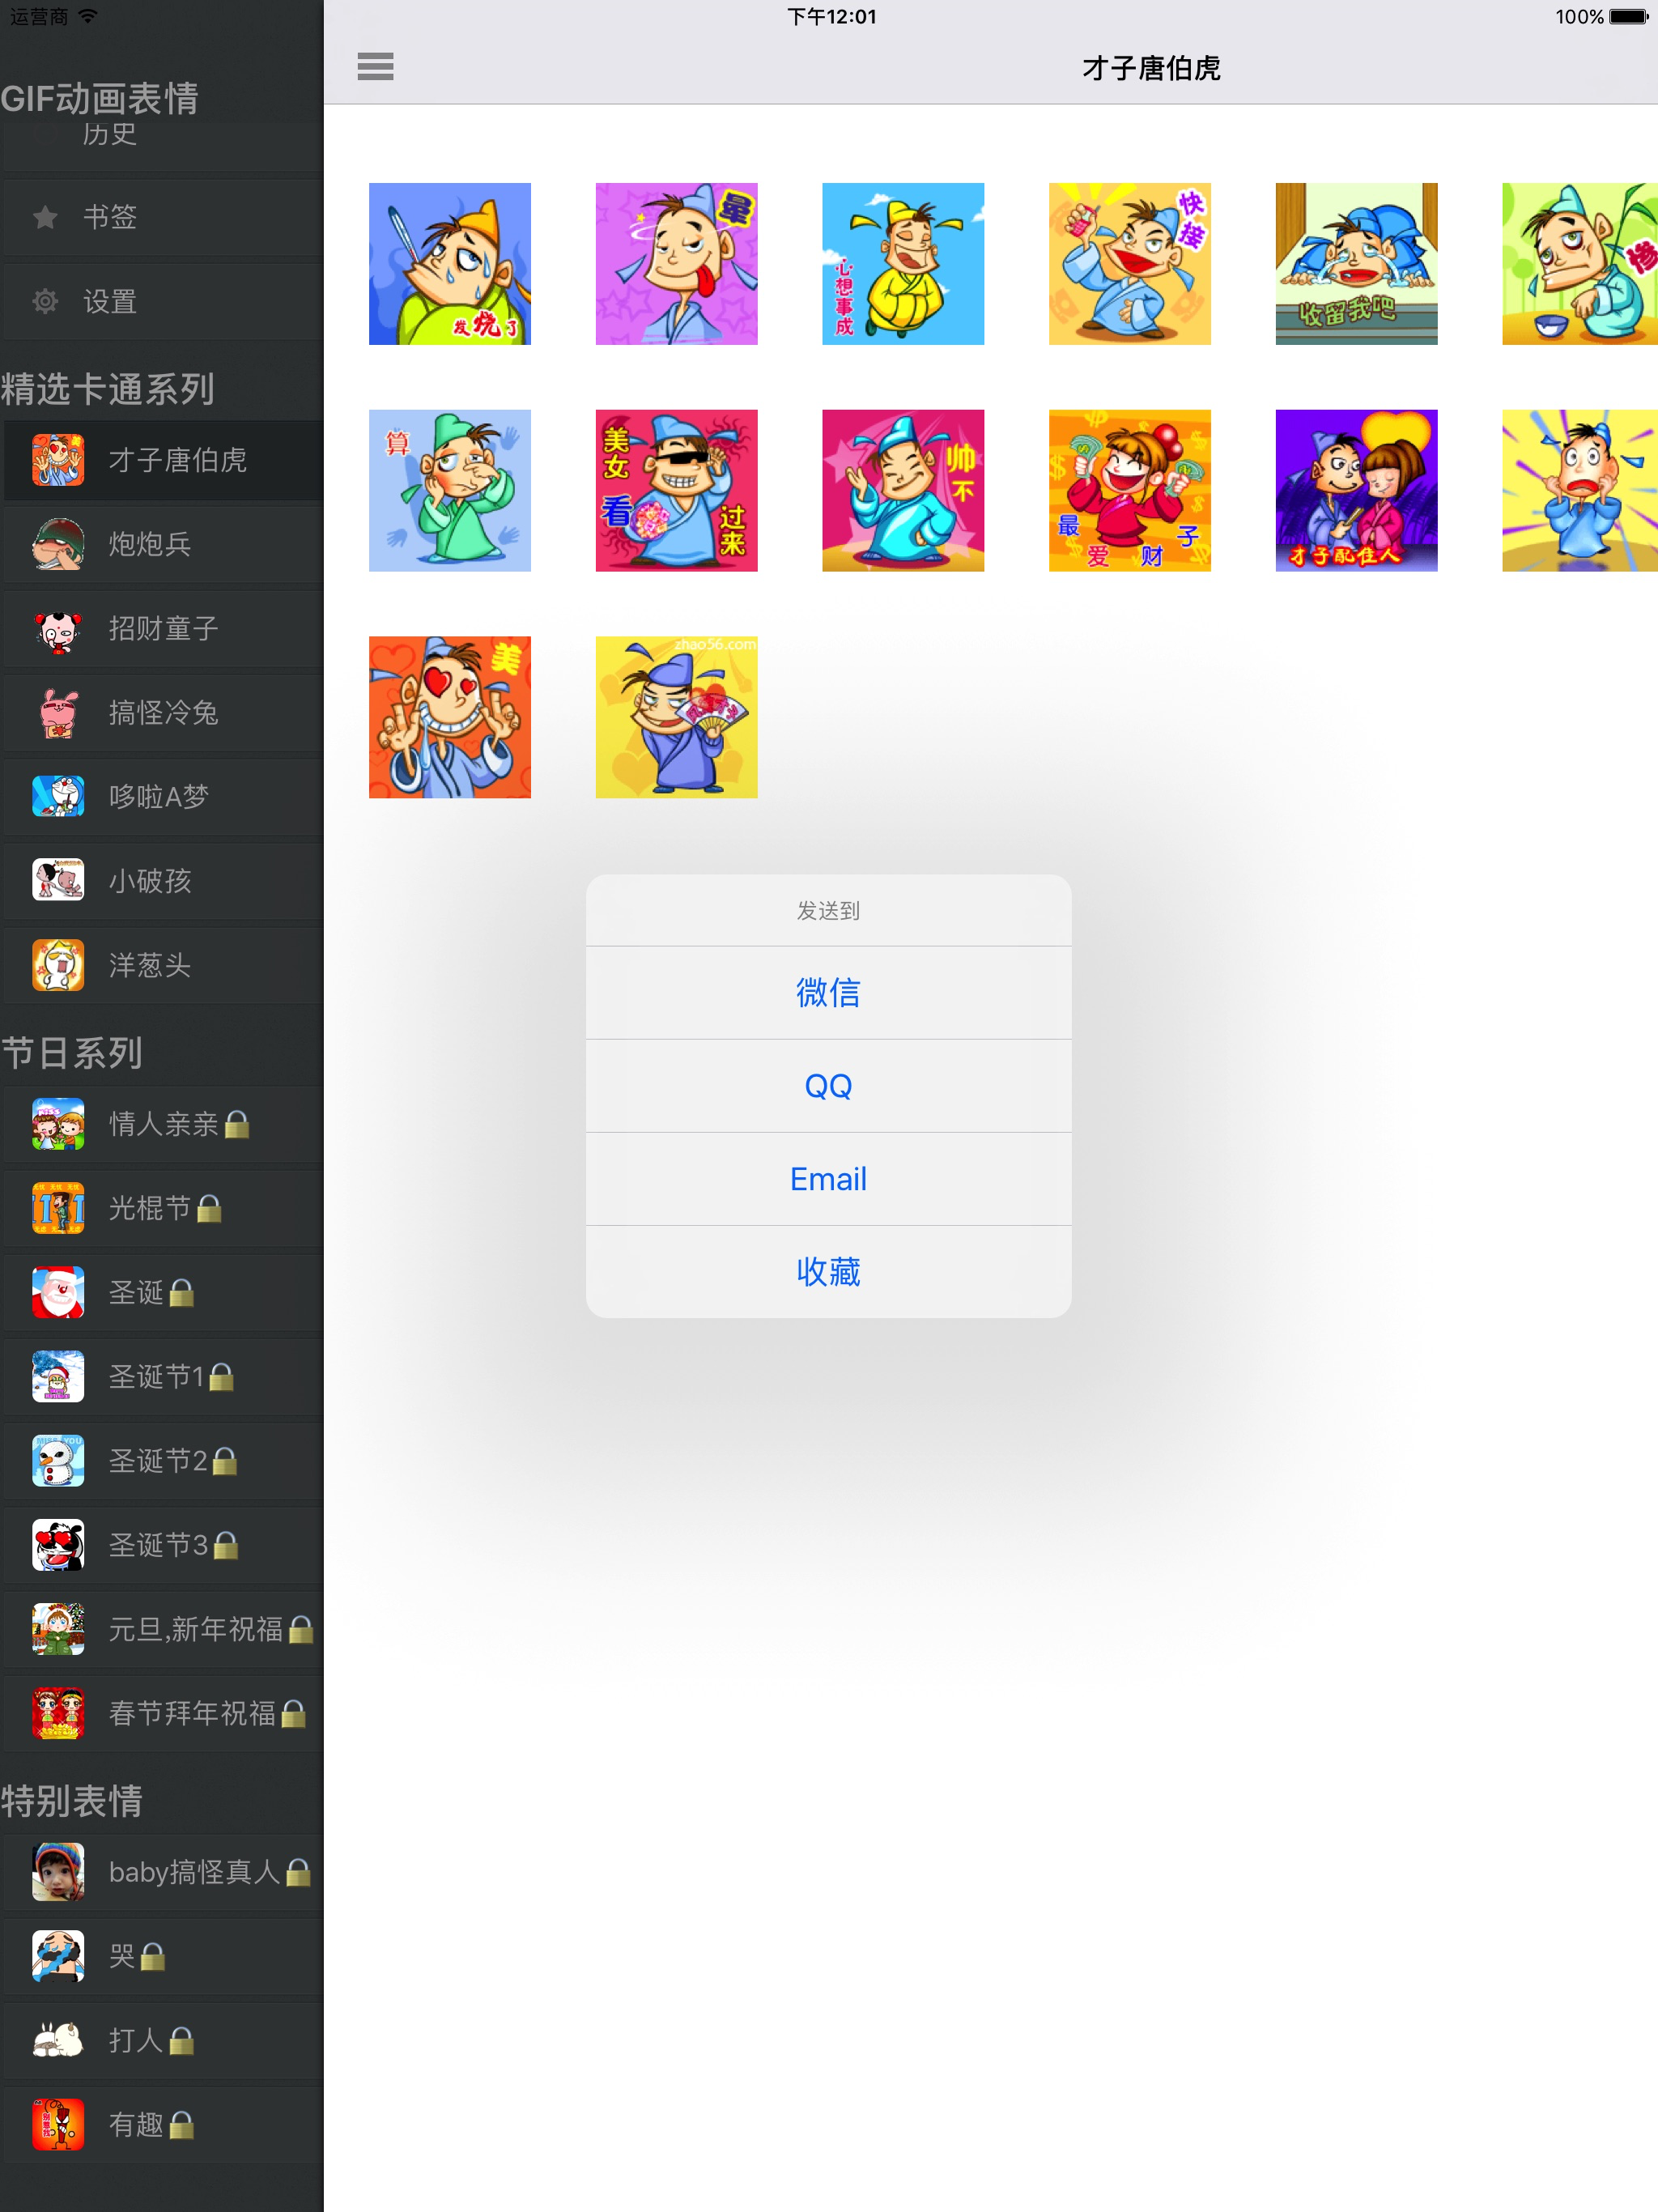Tap the 炮炮兵 list label
The image size is (1658, 2212).
[x=149, y=544]
